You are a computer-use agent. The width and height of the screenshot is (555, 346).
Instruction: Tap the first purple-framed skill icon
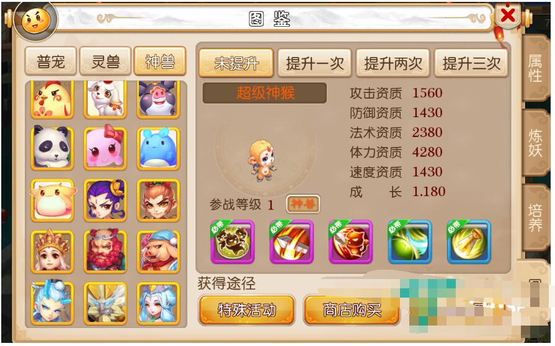(233, 242)
